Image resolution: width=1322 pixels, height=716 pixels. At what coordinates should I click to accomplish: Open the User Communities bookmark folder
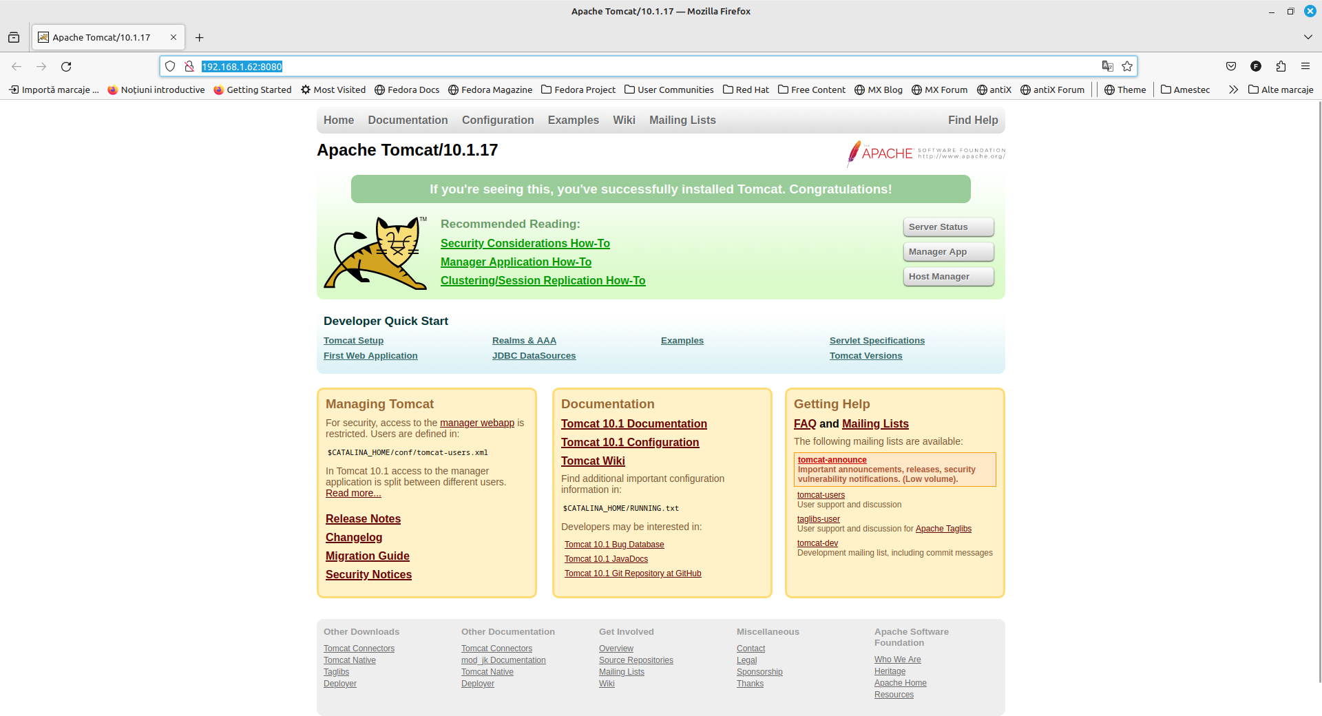click(x=669, y=89)
